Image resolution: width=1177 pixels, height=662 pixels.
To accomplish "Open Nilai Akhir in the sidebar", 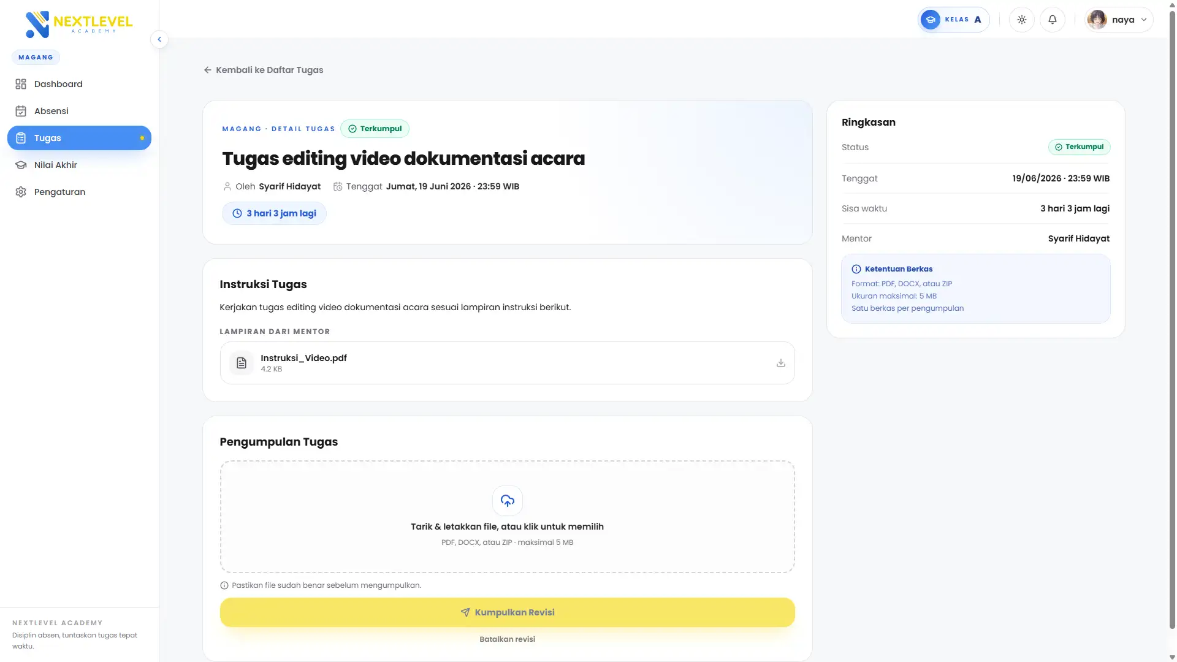I will (79, 165).
